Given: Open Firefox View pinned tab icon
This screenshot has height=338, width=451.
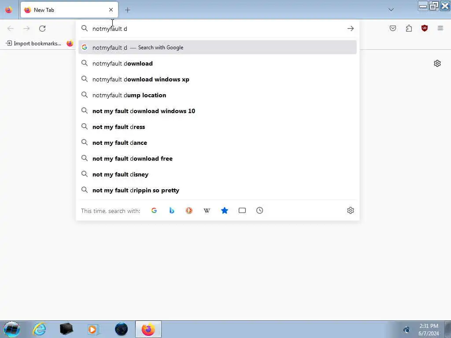Looking at the screenshot, I should 9,10.
